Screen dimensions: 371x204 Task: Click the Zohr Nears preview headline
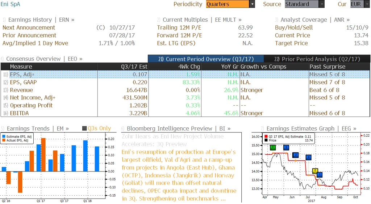[173, 140]
